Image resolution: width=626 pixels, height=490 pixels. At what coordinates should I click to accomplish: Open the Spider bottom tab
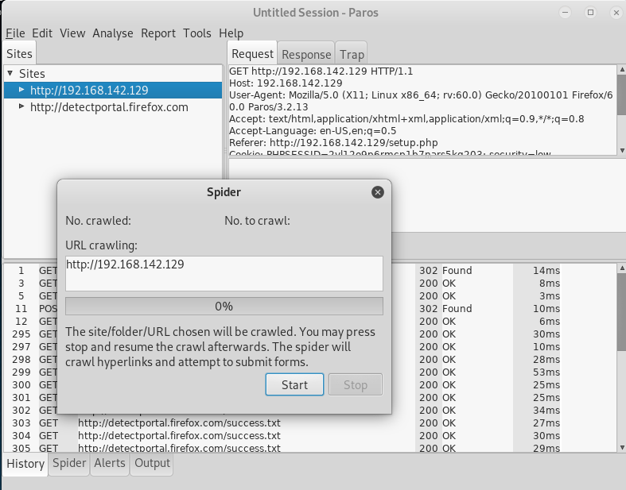[x=69, y=463]
